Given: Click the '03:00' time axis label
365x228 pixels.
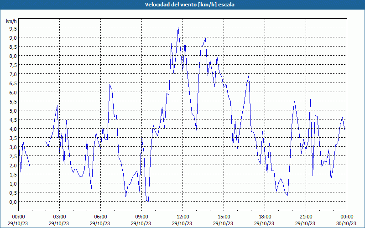Looking at the screenshot, I should (x=59, y=217).
